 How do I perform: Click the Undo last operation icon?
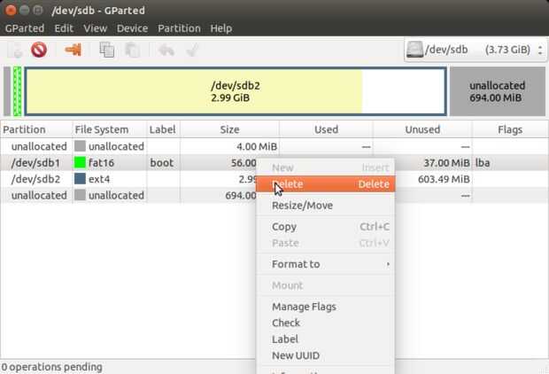166,50
